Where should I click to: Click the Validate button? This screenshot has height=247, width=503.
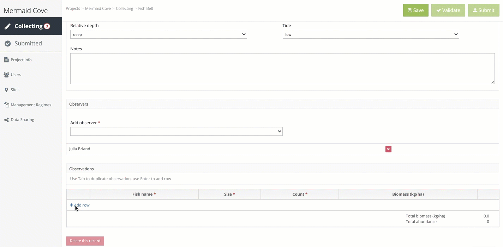448,10
